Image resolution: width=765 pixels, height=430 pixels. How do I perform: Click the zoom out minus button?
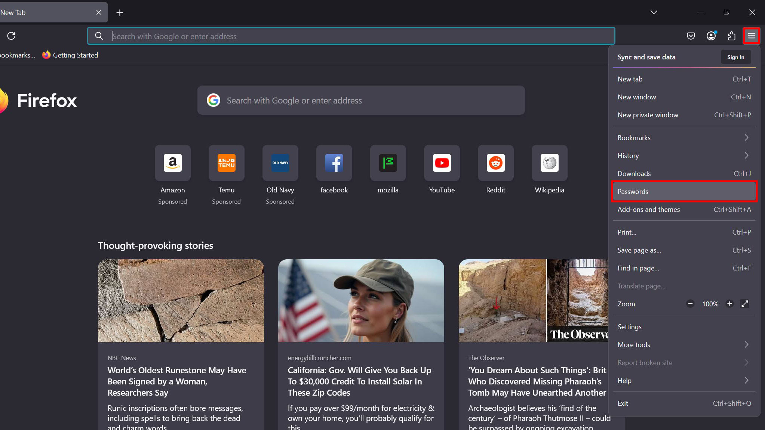(690, 304)
